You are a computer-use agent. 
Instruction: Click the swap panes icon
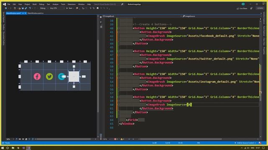pyautogui.click(x=101, y=22)
